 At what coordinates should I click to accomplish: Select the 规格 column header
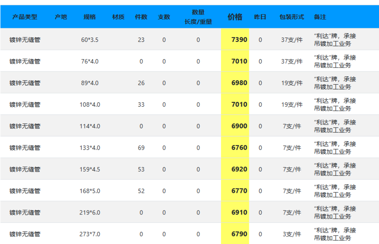(90, 17)
